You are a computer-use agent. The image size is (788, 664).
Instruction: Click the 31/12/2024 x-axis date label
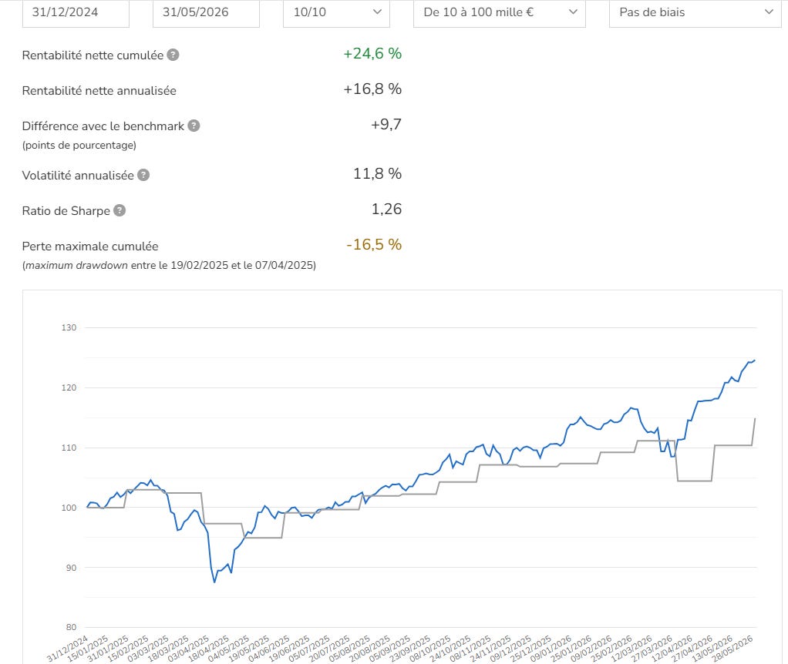(68, 649)
